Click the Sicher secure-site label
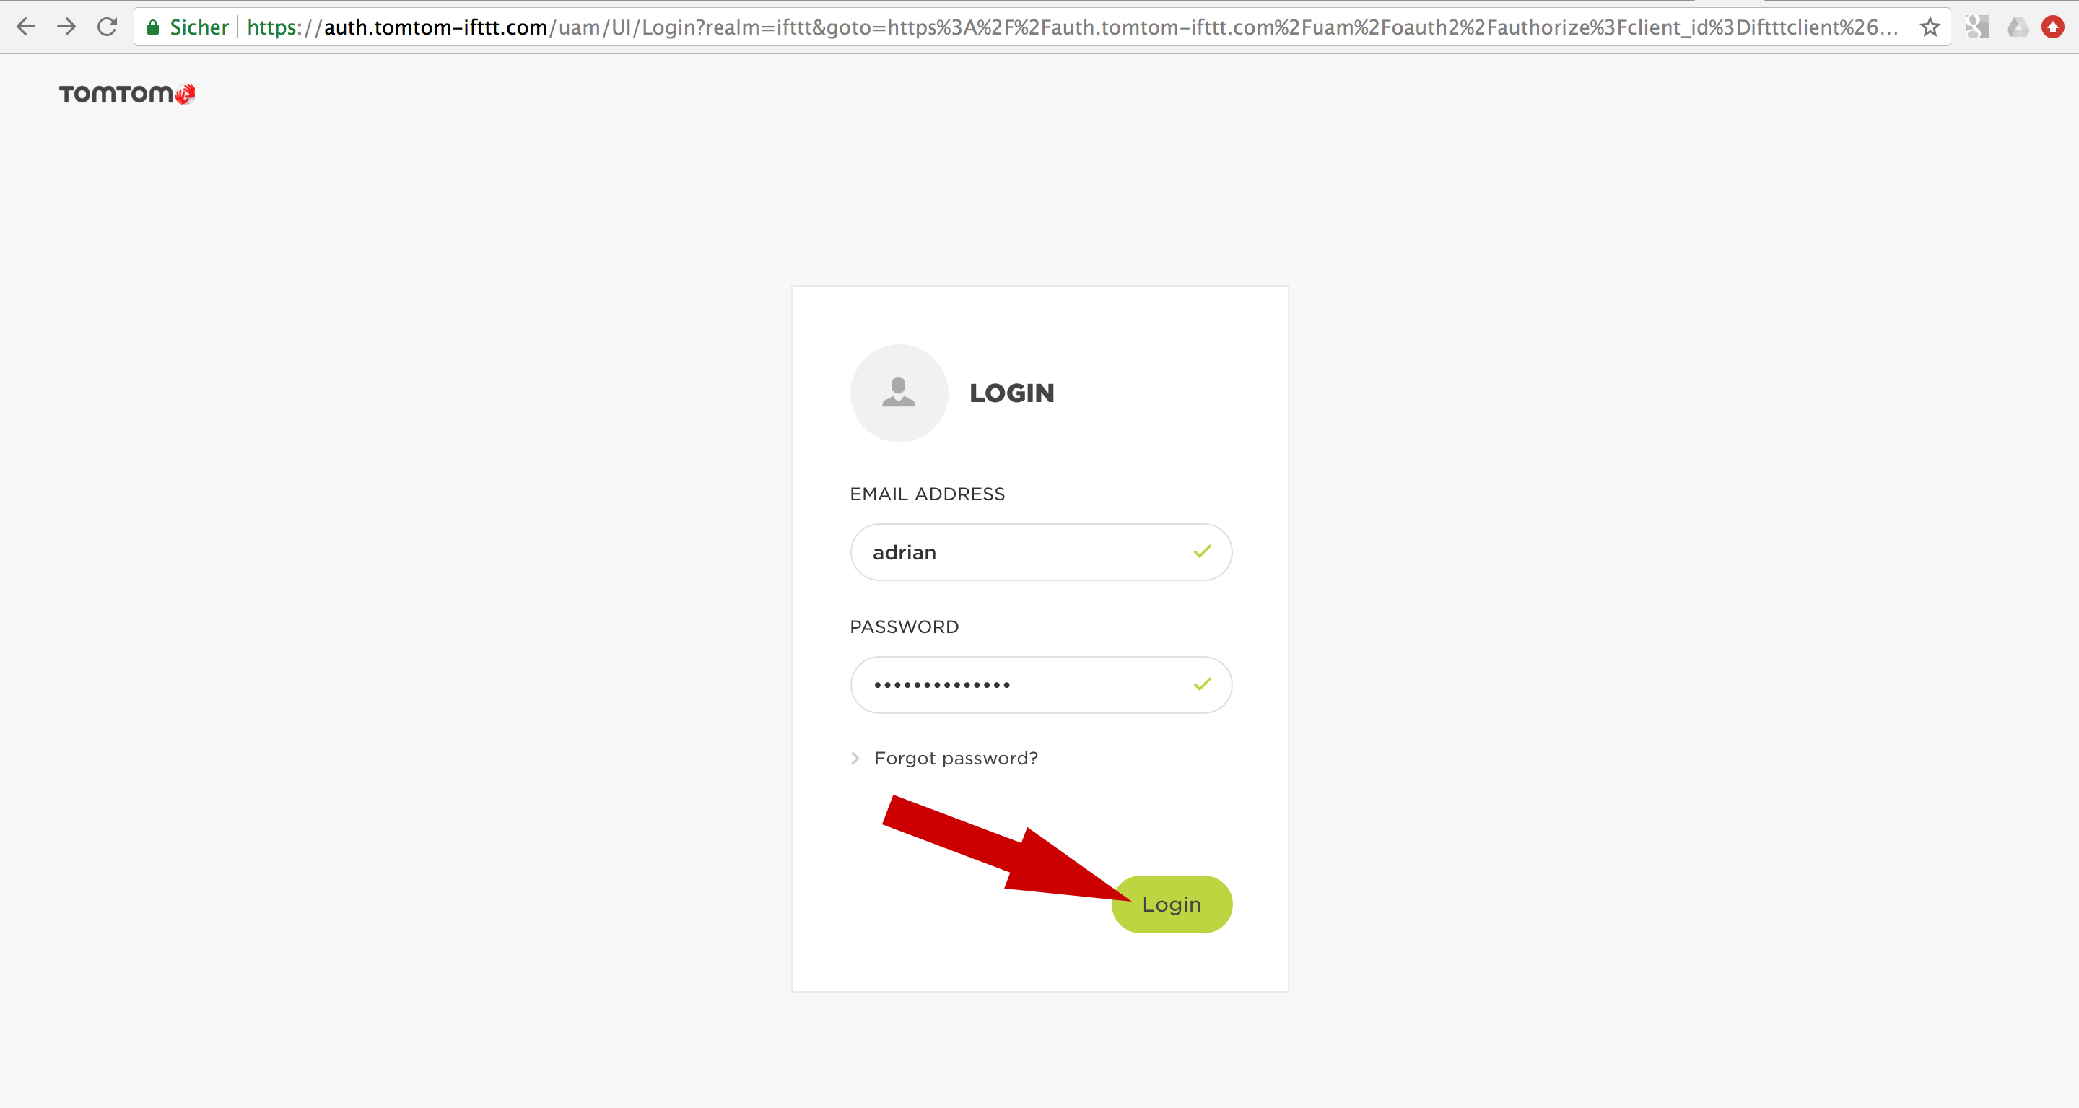This screenshot has height=1108, width=2079. pyautogui.click(x=199, y=27)
